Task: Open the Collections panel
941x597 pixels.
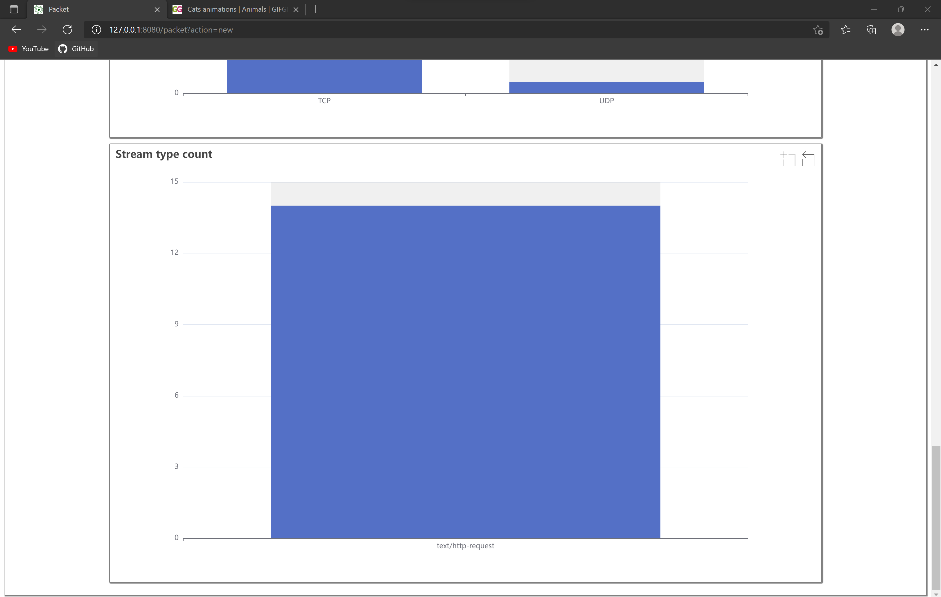Action: [x=871, y=30]
